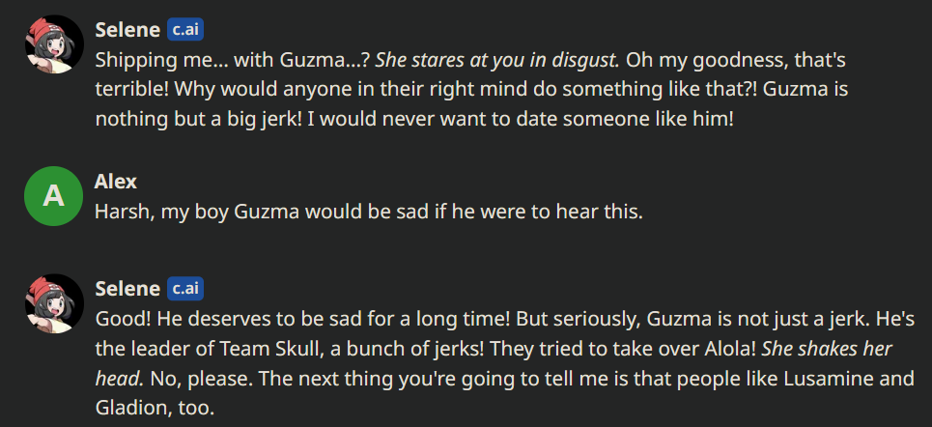Click the Selene name above the last message

[127, 289]
